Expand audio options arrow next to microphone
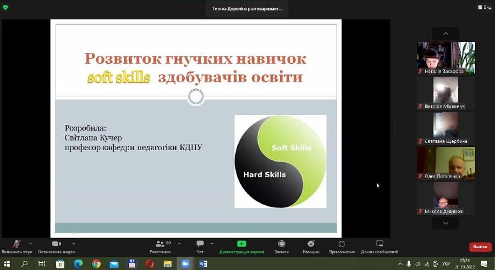Image resolution: width=495 pixels, height=270 pixels. (x=30, y=243)
